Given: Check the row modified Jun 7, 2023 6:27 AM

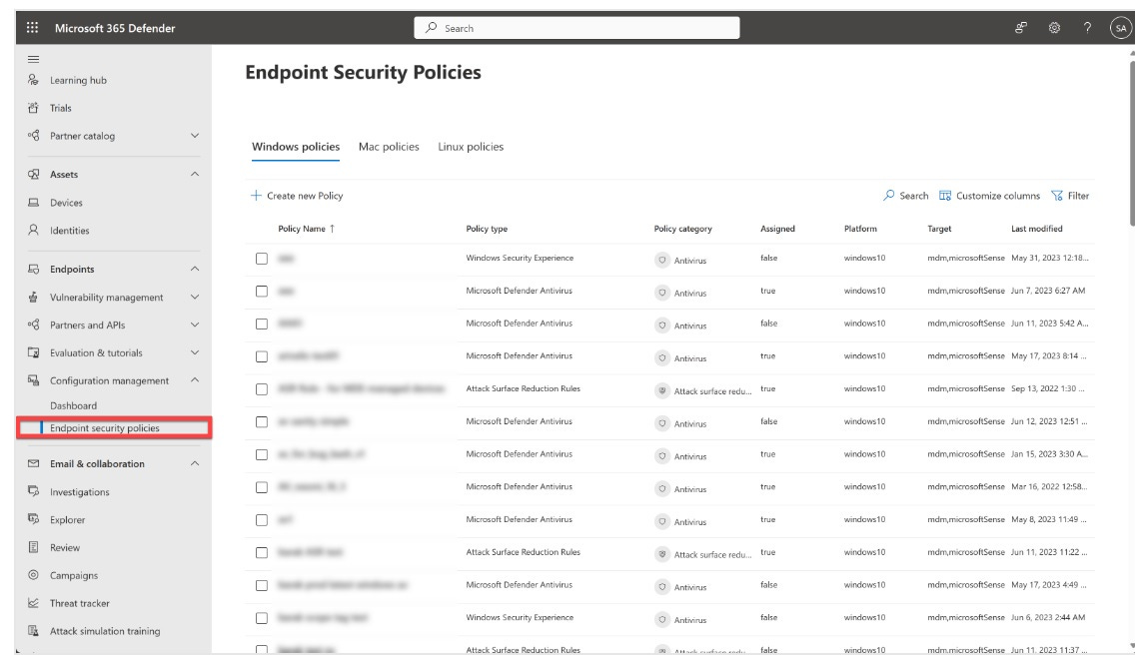Looking at the screenshot, I should coord(262,291).
